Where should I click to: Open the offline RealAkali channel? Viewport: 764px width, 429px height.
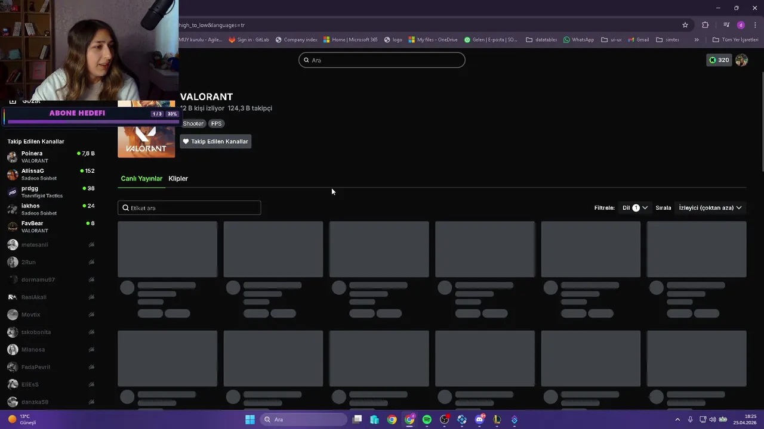tap(51, 297)
